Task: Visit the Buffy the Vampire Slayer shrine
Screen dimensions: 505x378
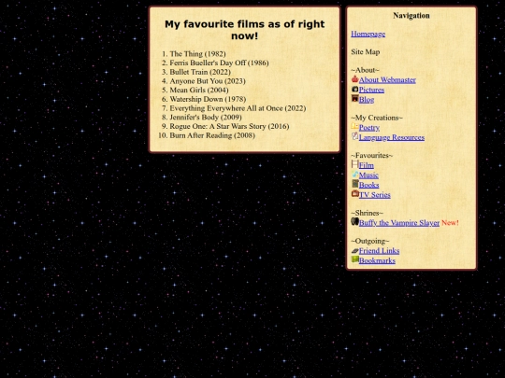Action: pos(399,223)
